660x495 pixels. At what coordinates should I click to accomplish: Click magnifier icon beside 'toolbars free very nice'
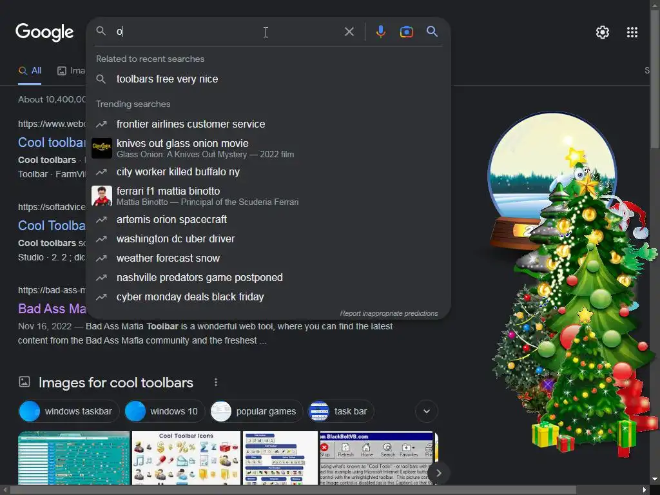coord(101,79)
